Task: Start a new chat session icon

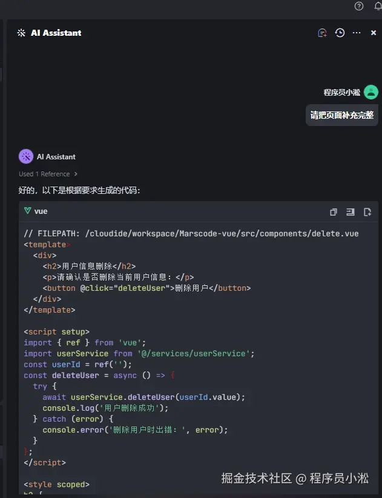Action: 322,33
